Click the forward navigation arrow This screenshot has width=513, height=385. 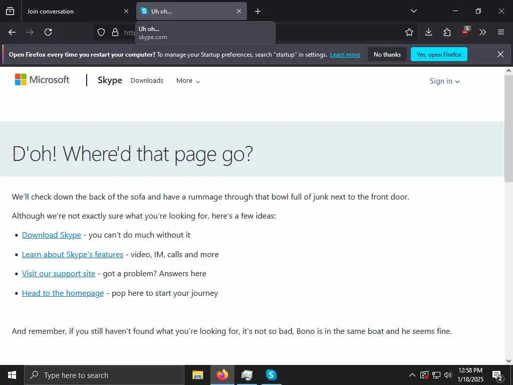click(30, 32)
